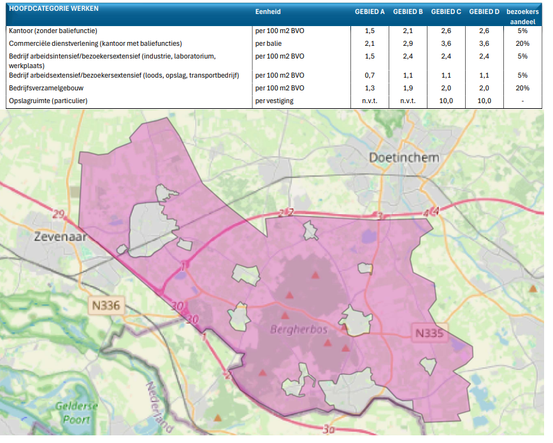Click junction number 4 south of Doetinchem
Viewport: 553px width, 443px height.
point(435,211)
